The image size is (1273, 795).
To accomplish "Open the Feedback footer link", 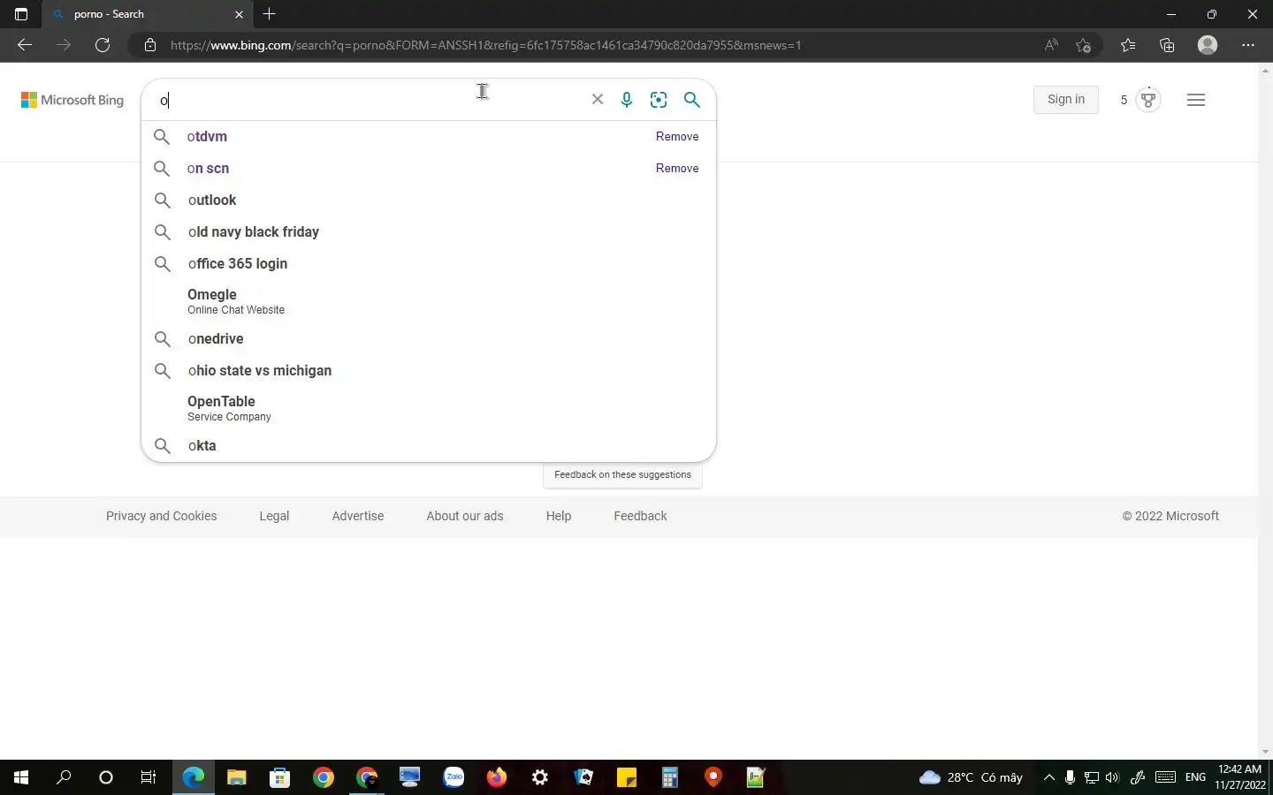I will (x=640, y=516).
